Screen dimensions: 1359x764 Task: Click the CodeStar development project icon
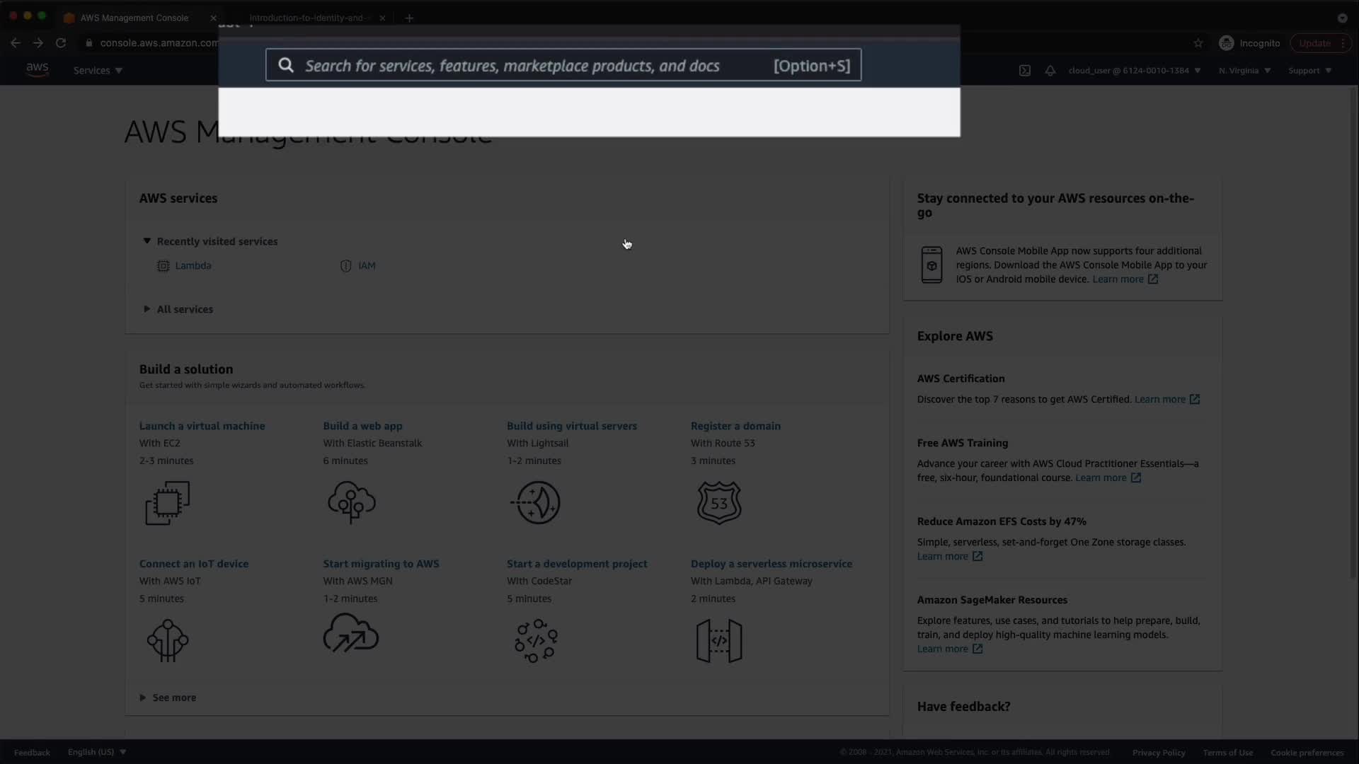click(x=536, y=640)
